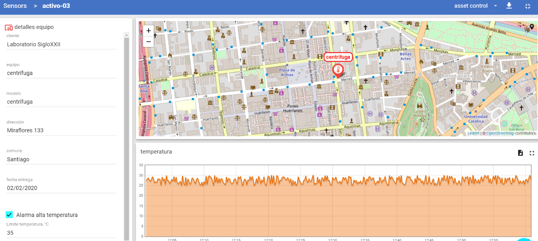Zoom in on the map

point(148,31)
